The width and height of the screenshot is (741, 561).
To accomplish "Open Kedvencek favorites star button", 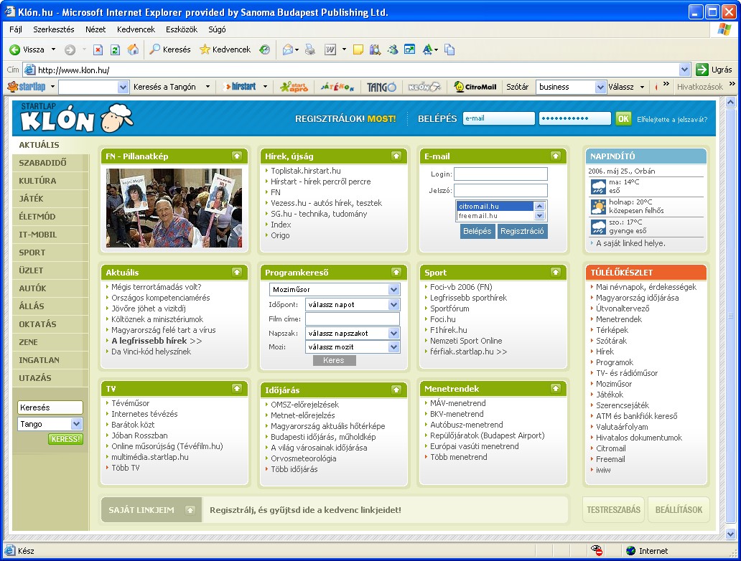I will coord(225,49).
